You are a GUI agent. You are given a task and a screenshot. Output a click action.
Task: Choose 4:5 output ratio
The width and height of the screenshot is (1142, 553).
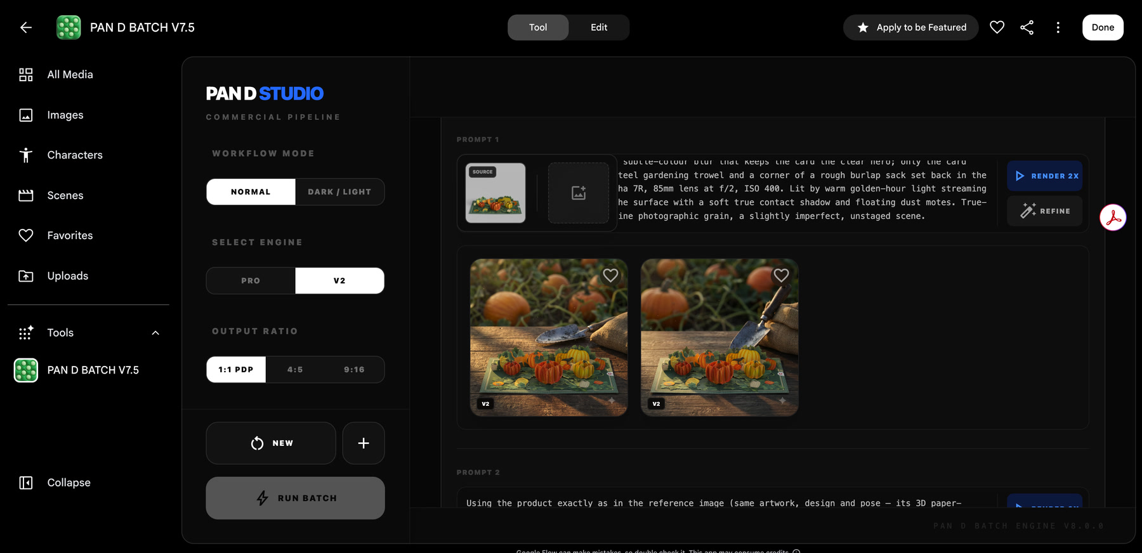coord(295,369)
